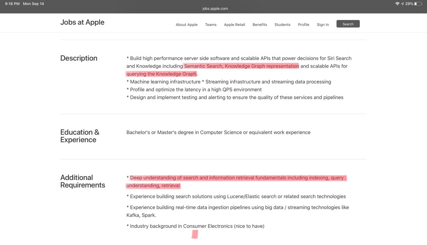Open the Apple Retail section
Screen dimensions: 427x245
tap(234, 25)
